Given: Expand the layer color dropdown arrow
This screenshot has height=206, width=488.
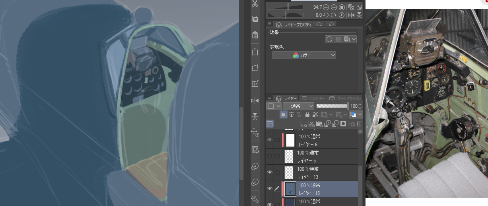Looking at the screenshot, I should (x=360, y=114).
